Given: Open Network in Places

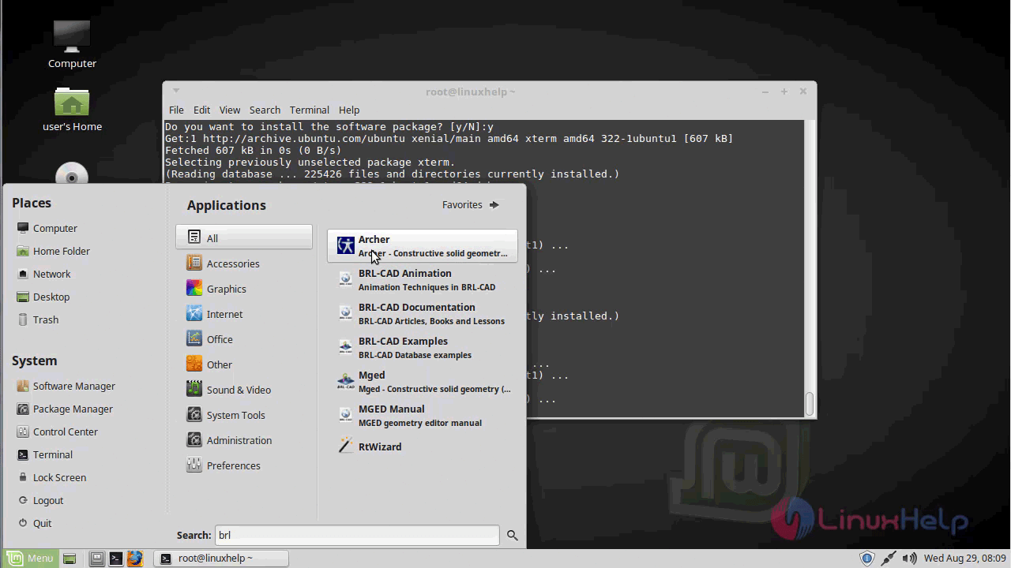Looking at the screenshot, I should click(44, 274).
